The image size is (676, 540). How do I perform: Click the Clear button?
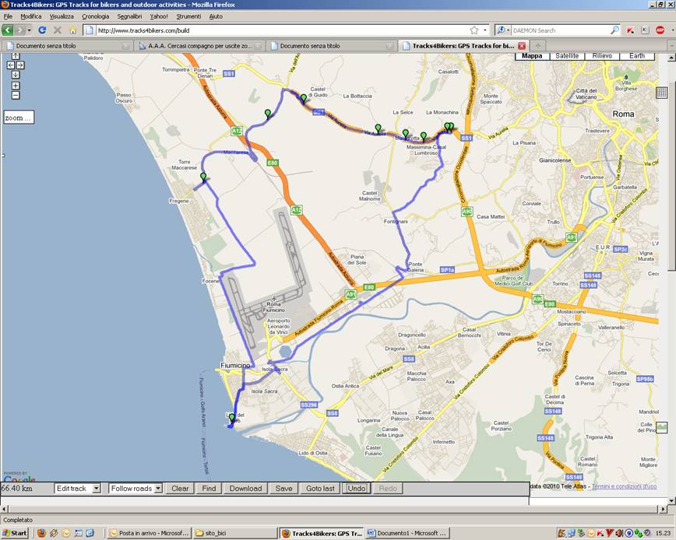point(180,489)
